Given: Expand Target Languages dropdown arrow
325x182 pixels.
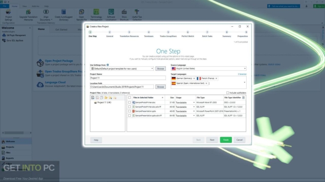Looking at the screenshot, I should coord(245,82).
